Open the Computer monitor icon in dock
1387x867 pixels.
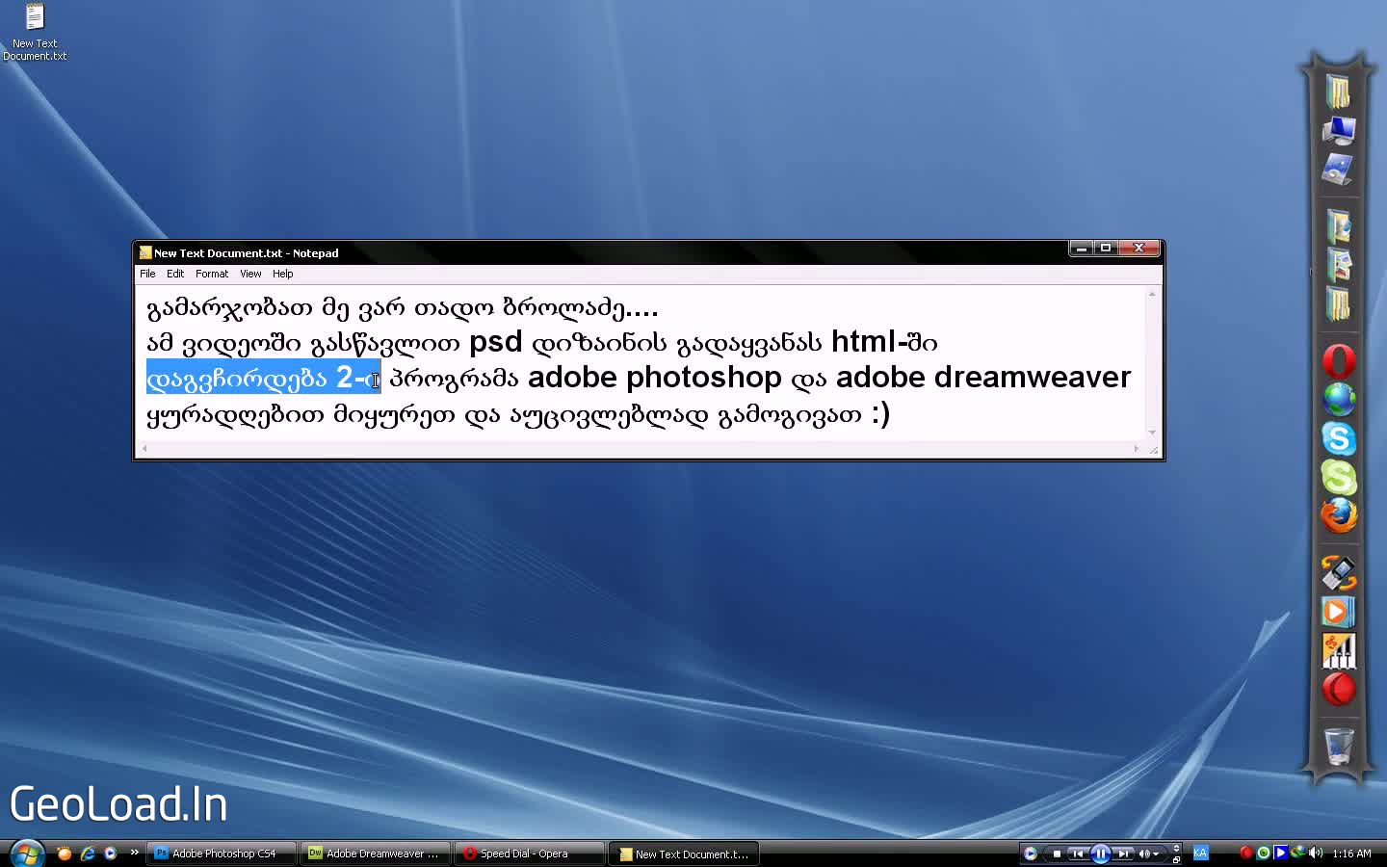coord(1338,130)
